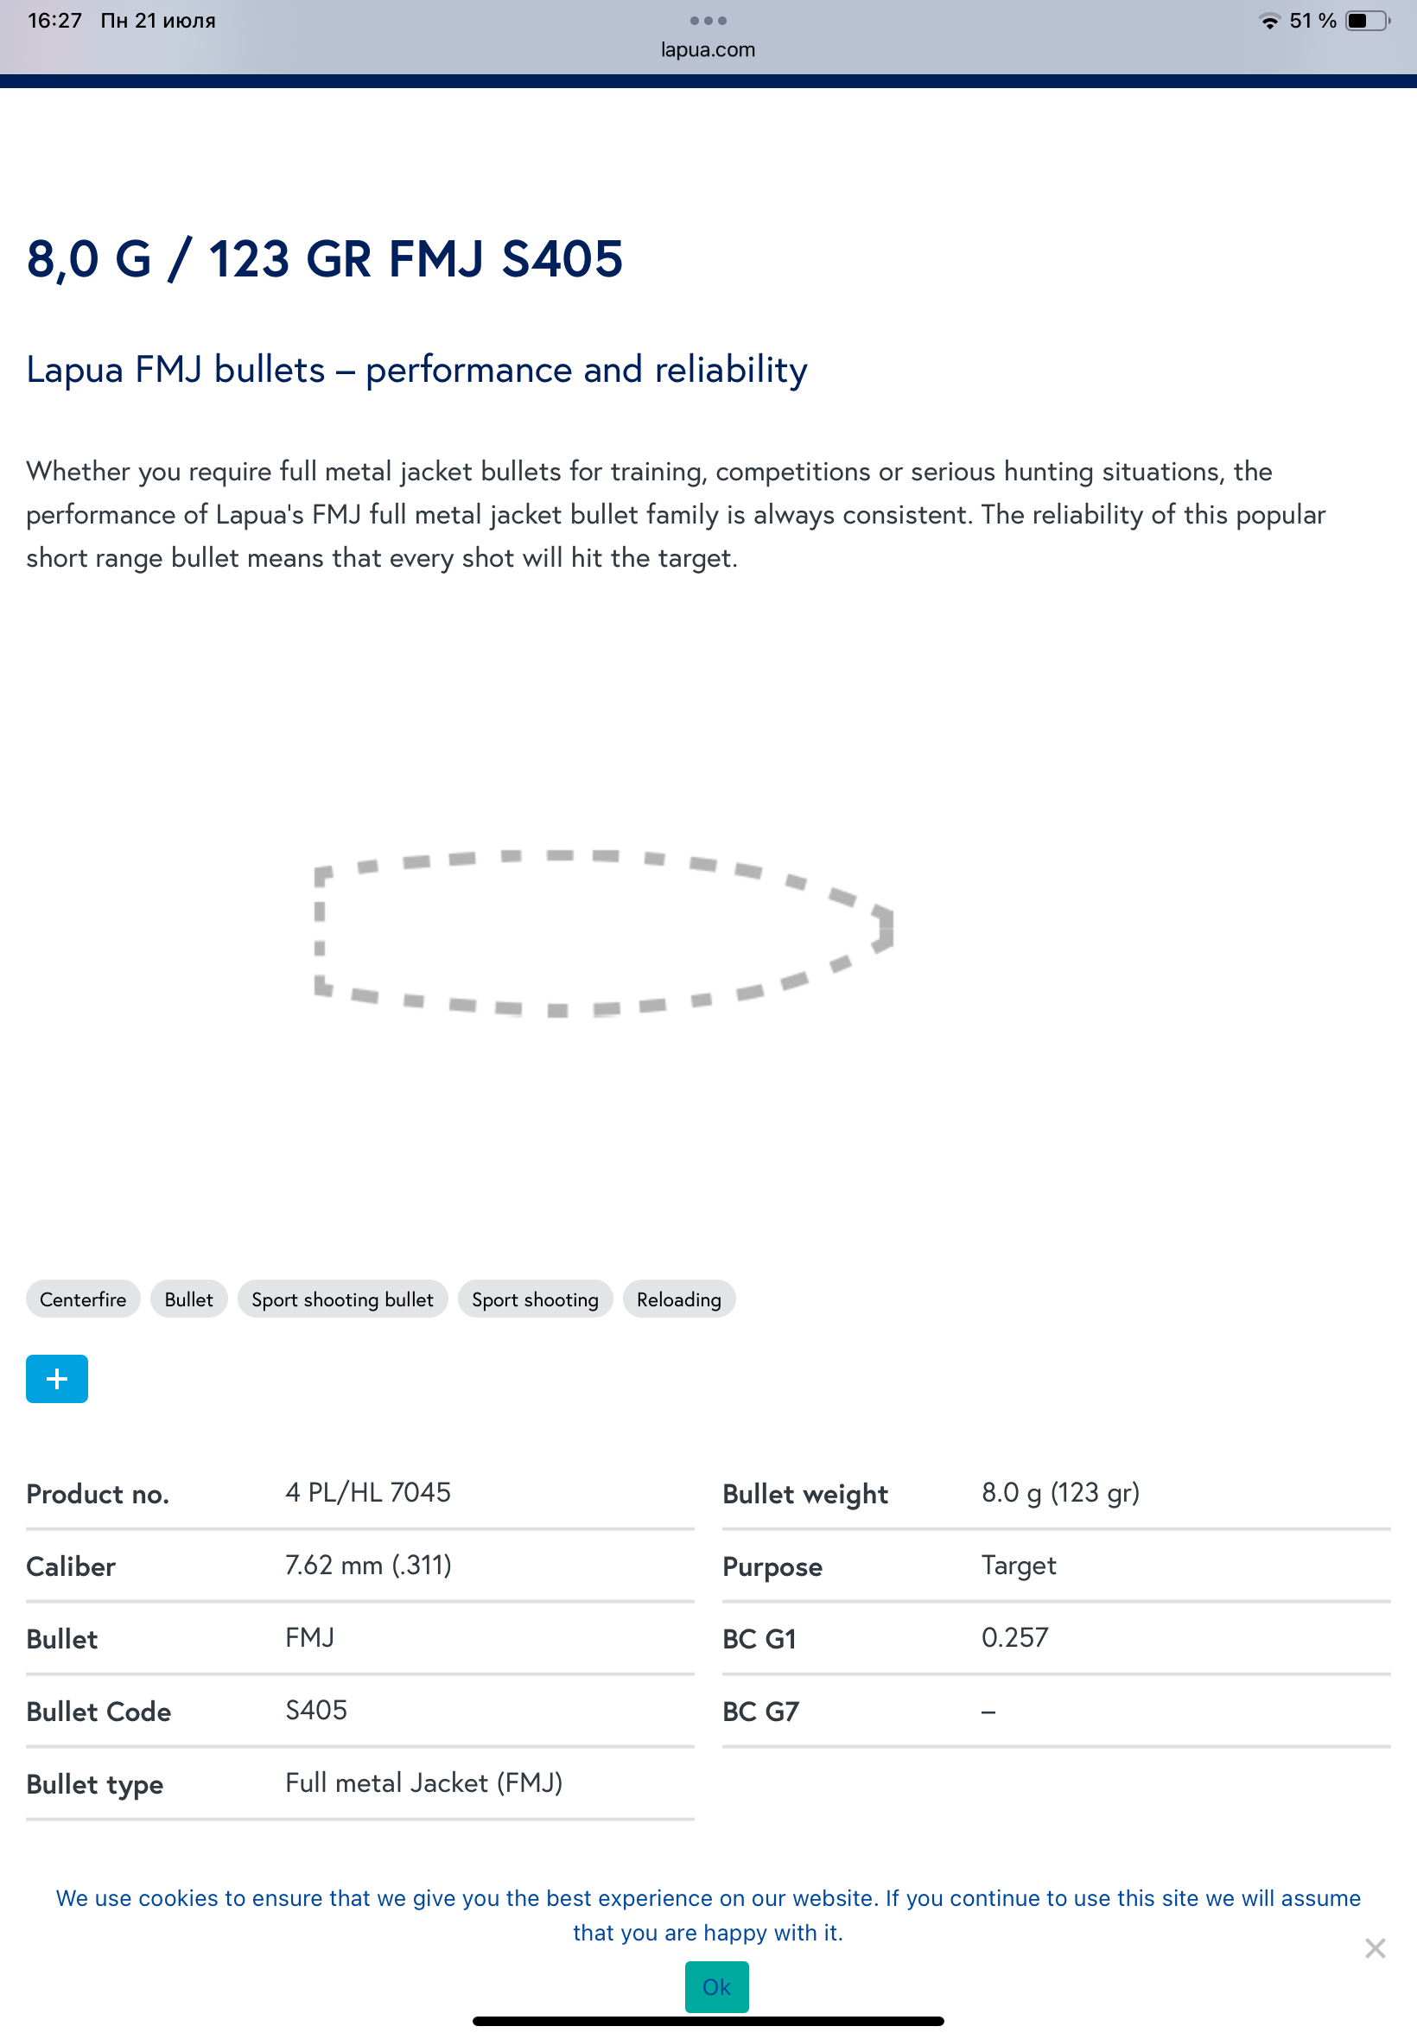Tap the lapua.com address bar
The image size is (1417, 2039).
[708, 50]
